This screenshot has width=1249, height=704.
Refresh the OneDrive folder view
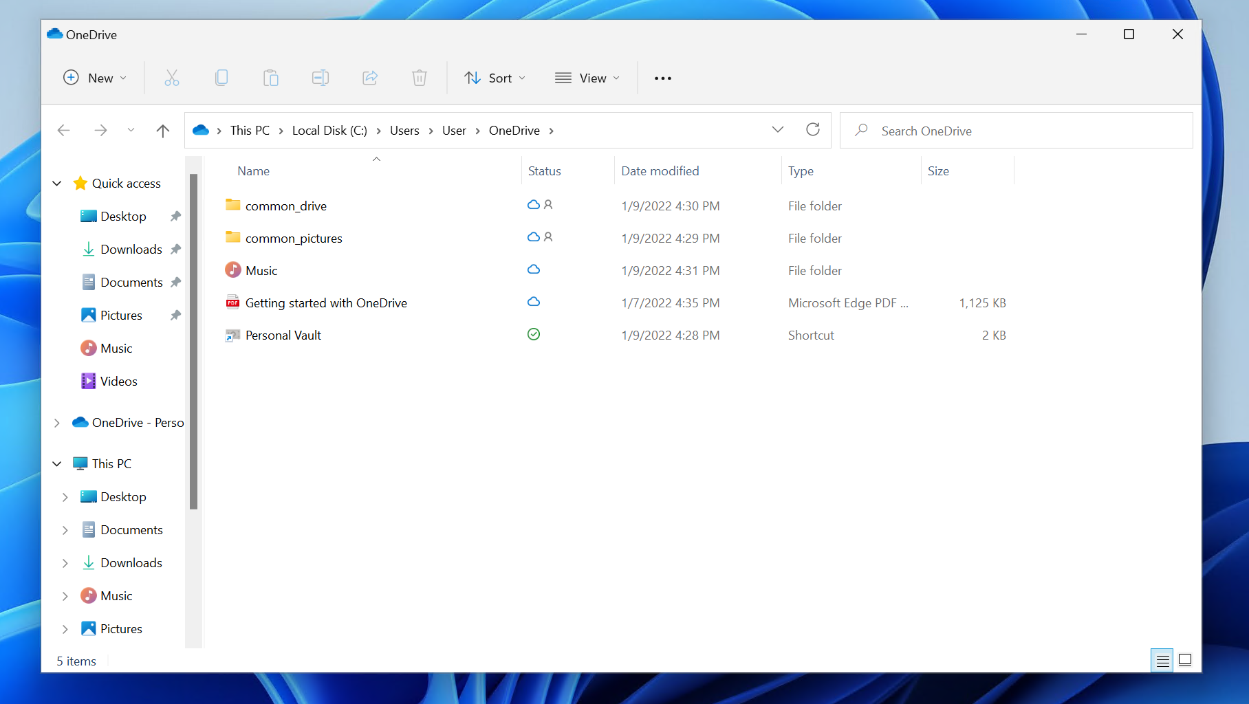813,129
